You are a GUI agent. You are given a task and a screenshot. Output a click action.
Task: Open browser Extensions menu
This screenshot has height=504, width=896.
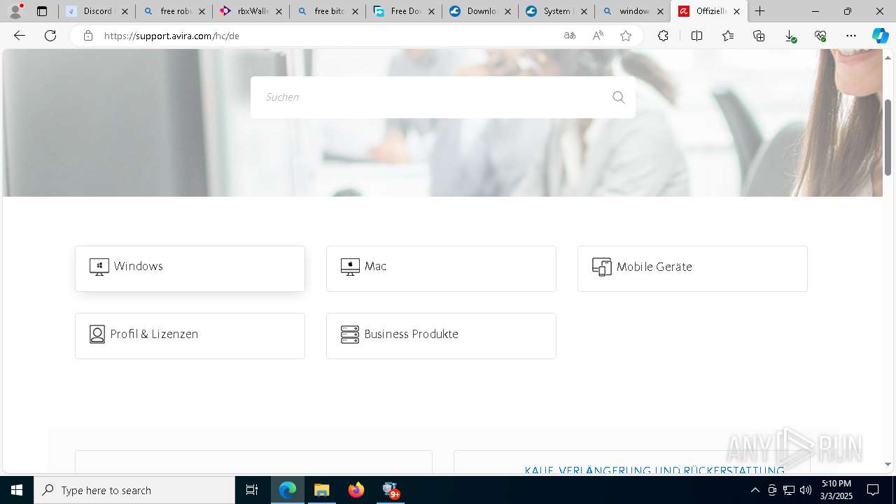coord(663,36)
